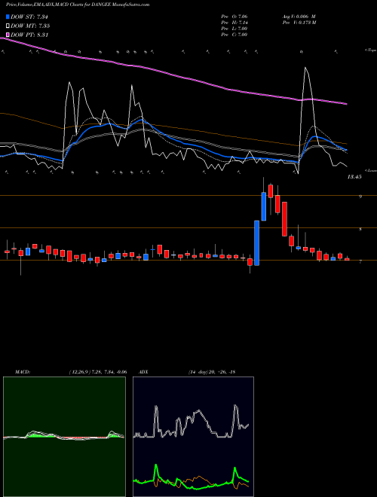Screen dimensions: 377x497
Task: Select the Pre V: 0.173 M volume text
Action: pos(299,23)
